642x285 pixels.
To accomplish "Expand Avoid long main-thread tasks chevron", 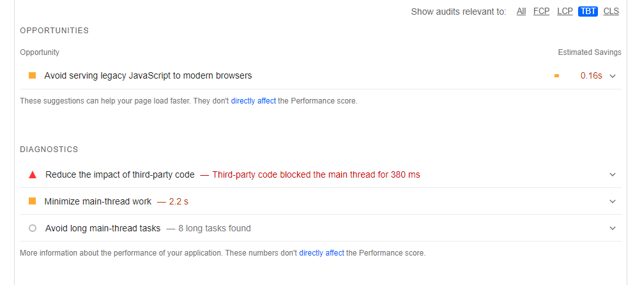I will point(613,228).
